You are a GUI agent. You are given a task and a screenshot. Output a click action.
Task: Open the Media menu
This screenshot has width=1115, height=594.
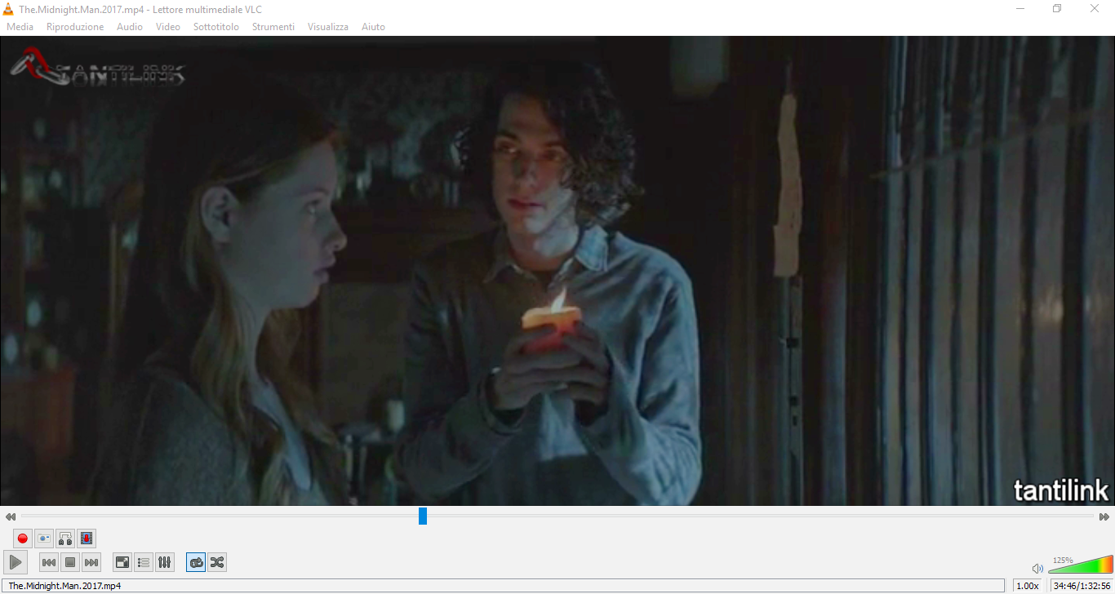20,27
